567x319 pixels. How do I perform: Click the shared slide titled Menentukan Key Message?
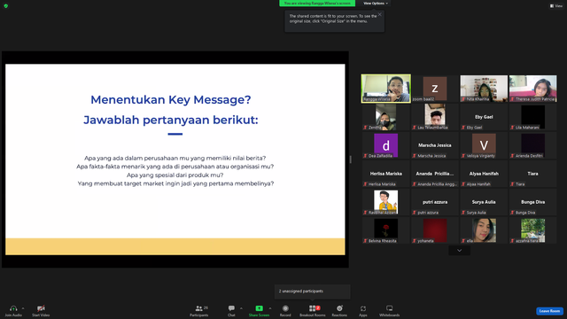[x=175, y=159]
